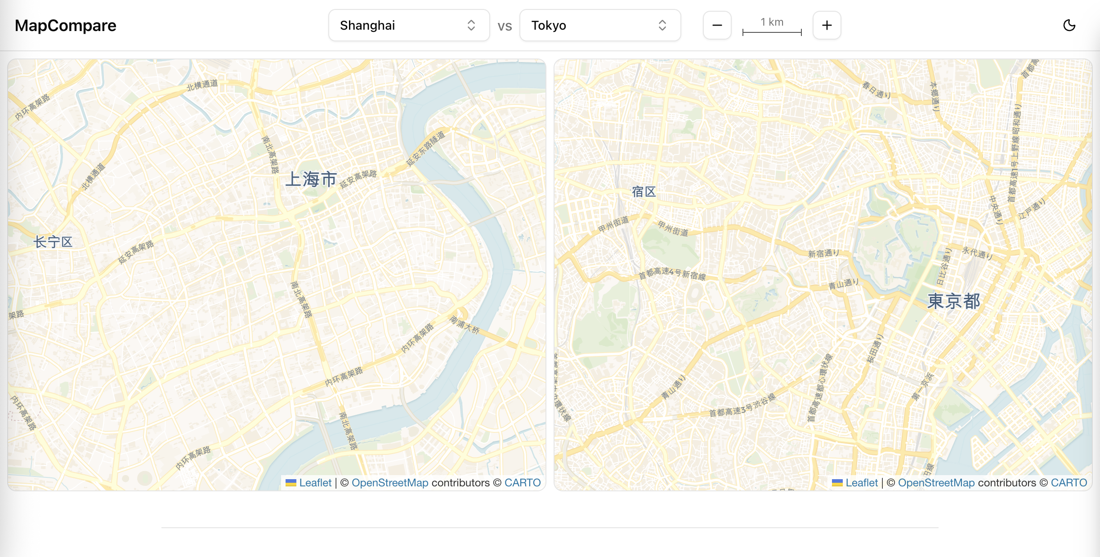This screenshot has width=1100, height=557.
Task: Click the Ukraine flag icon on Tokyo map
Action: coord(837,483)
